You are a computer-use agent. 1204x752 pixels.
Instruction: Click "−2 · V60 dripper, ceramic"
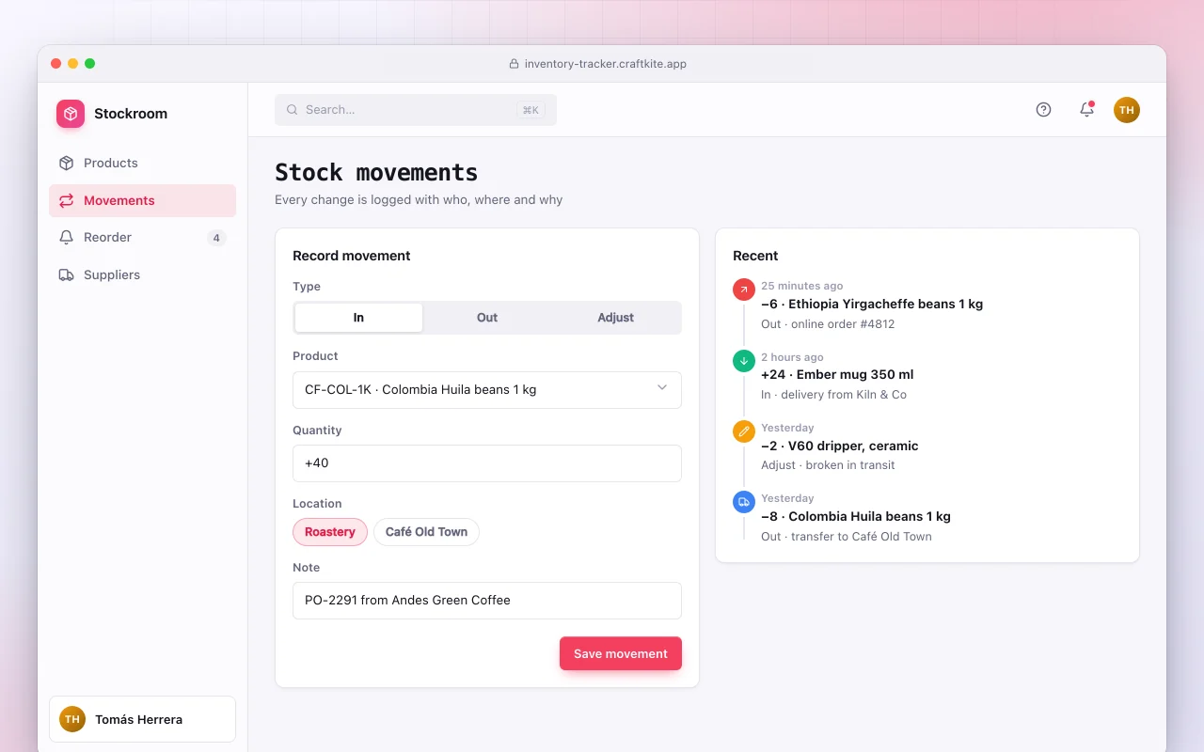coord(840,446)
